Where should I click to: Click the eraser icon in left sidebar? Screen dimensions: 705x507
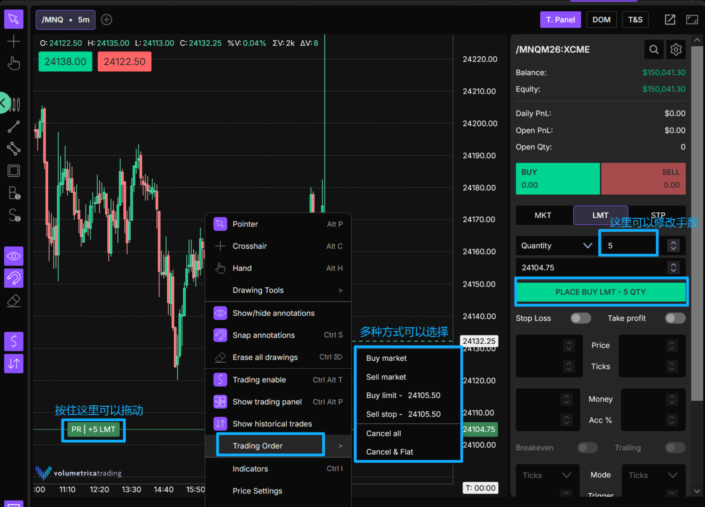click(14, 301)
